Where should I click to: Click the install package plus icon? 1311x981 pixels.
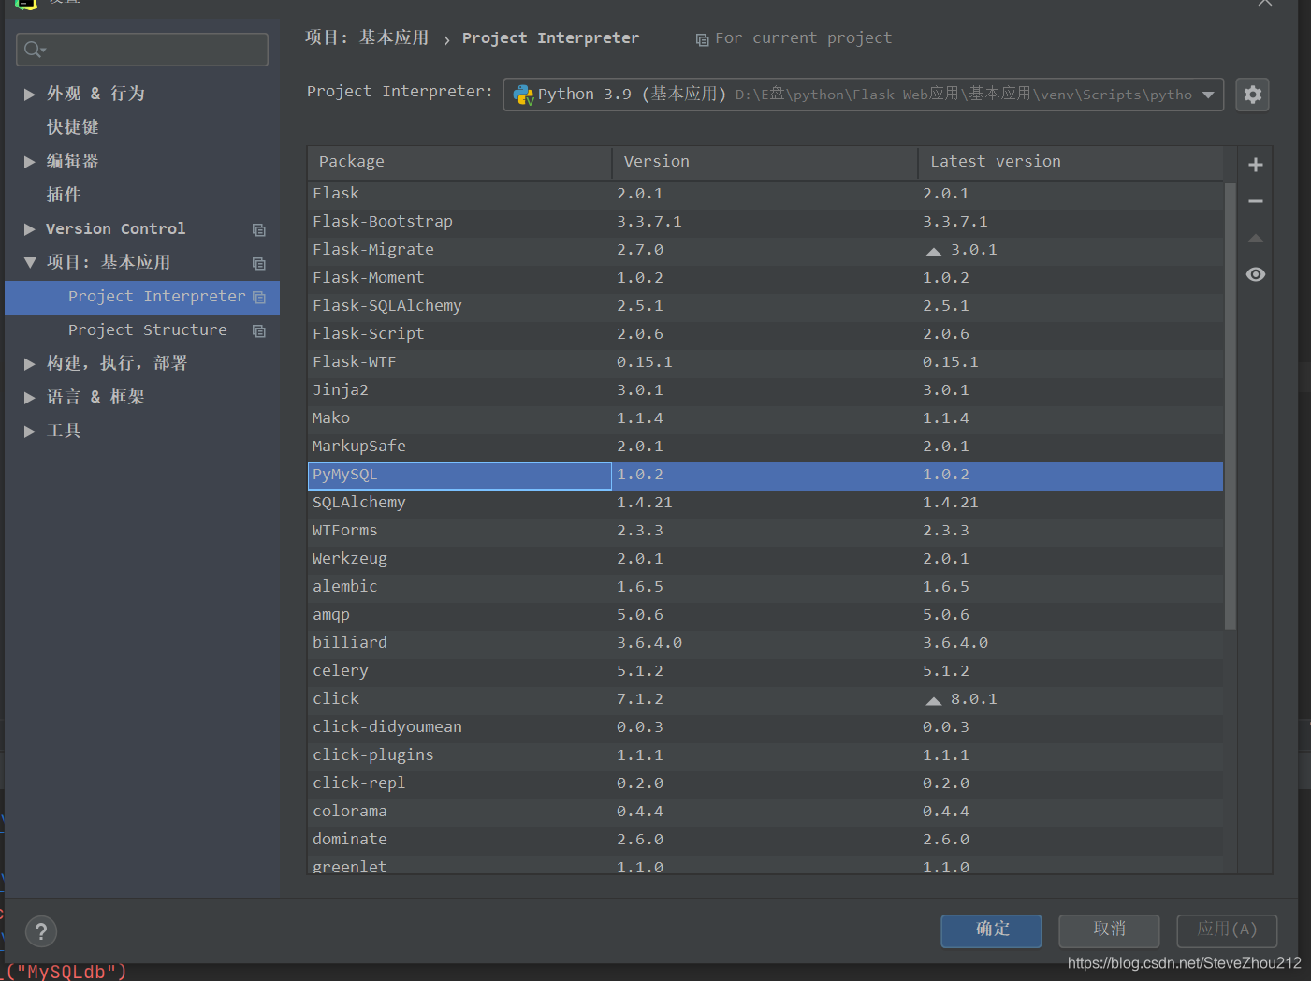click(1256, 165)
